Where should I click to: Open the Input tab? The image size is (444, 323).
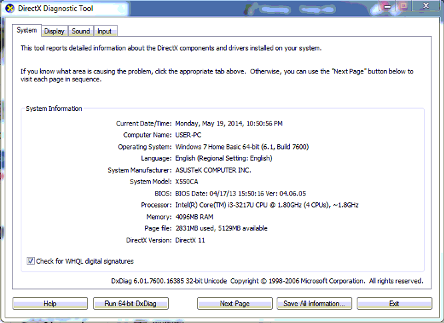104,31
